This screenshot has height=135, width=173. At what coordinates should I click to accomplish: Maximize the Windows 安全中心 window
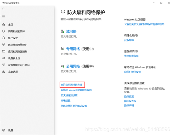[x=161, y=3]
